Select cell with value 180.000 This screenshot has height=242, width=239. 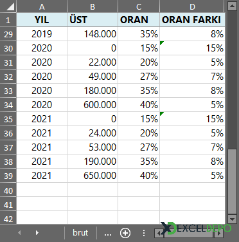click(x=93, y=91)
